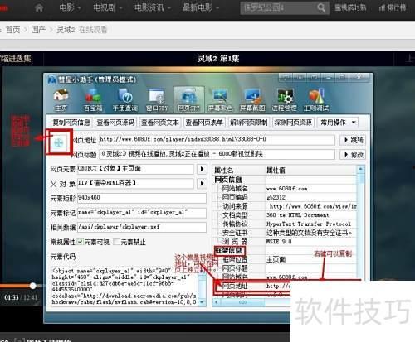Open the 电视剧 menu in the top navigation
The height and width of the screenshot is (342, 415).
(x=107, y=7)
